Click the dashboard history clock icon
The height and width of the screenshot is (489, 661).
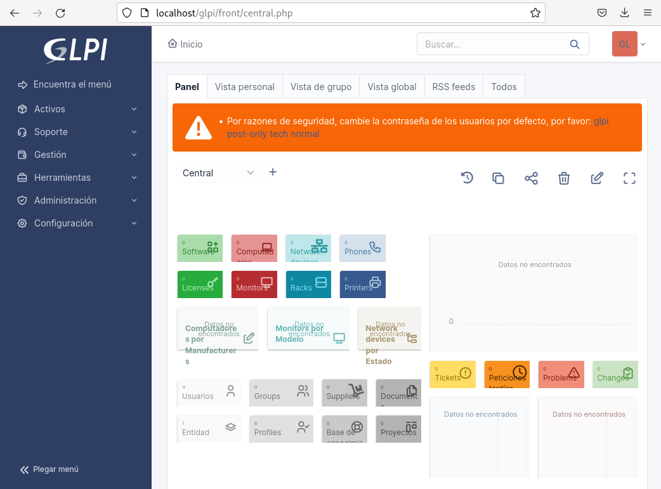coord(467,178)
